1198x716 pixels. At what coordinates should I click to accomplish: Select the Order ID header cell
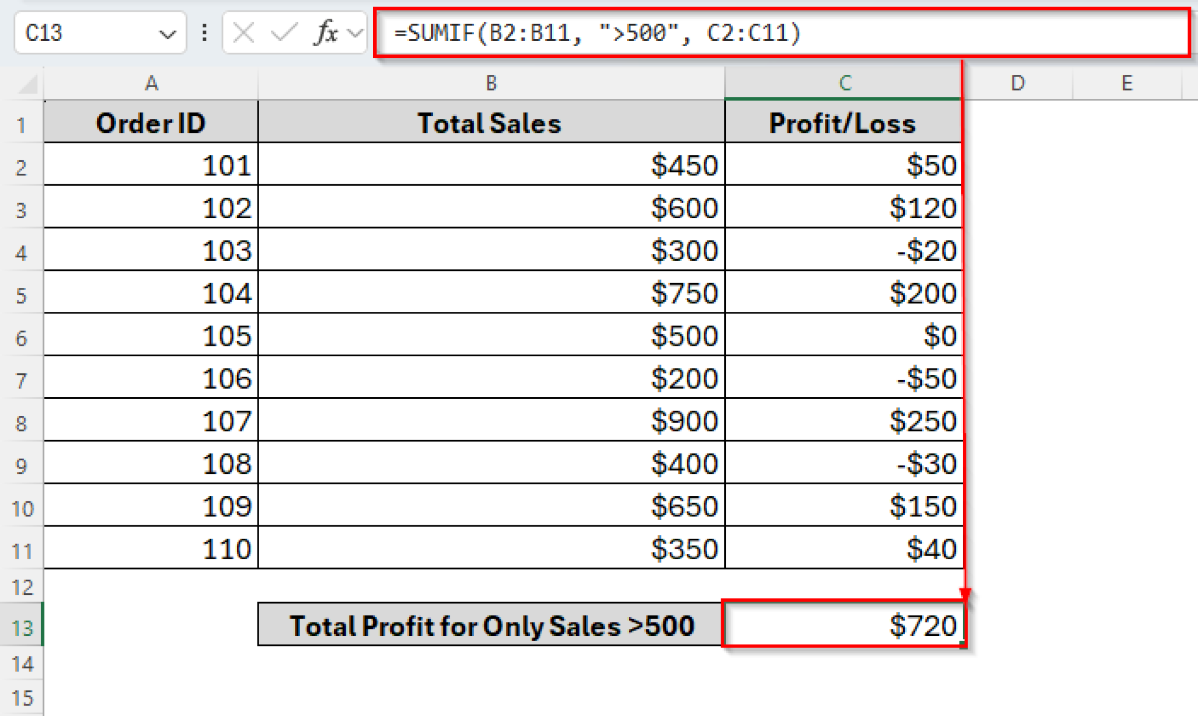(151, 123)
